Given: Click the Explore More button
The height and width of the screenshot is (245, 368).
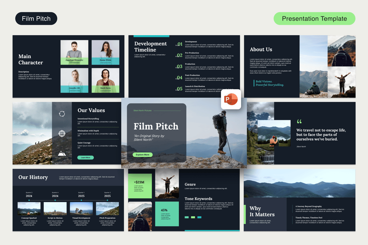Looking at the screenshot, I should coord(142,155).
